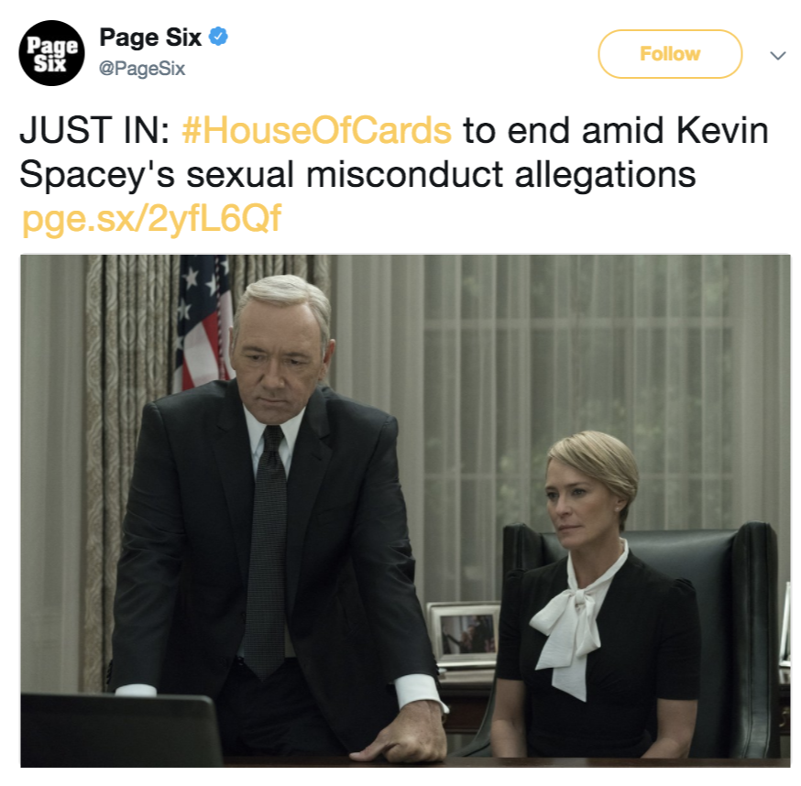The image size is (801, 786).
Task: Click the blue verified badge
Action: pos(219,37)
